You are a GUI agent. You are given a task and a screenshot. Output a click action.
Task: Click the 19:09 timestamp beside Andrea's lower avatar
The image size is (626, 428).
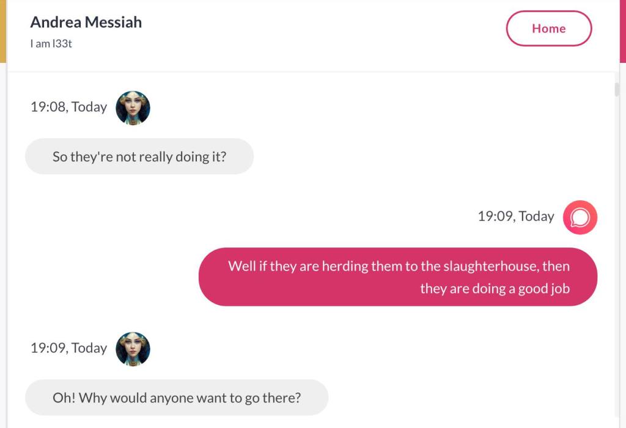pos(69,349)
